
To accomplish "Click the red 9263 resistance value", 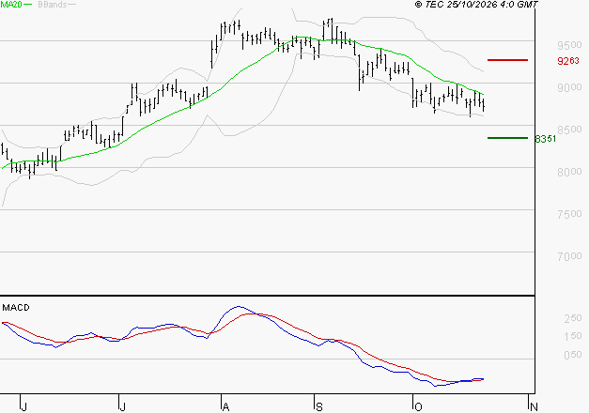I will click(568, 61).
